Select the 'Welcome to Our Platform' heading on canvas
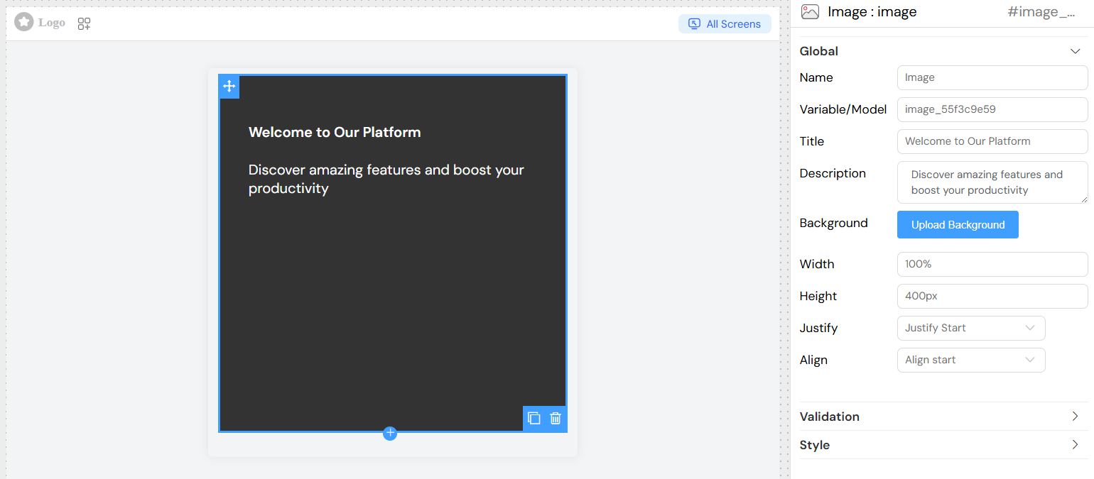This screenshot has height=479, width=1094. coord(335,132)
